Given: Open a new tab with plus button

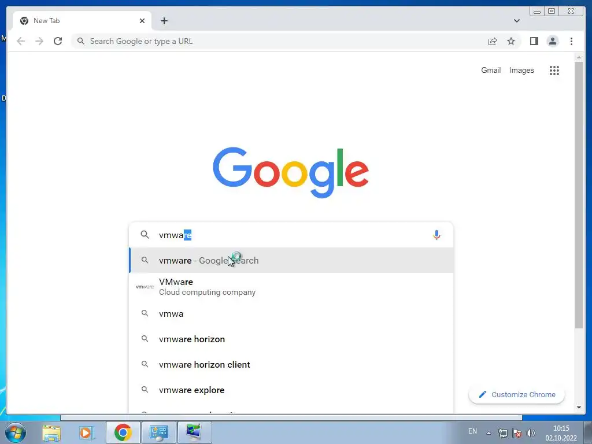Looking at the screenshot, I should pos(164,21).
